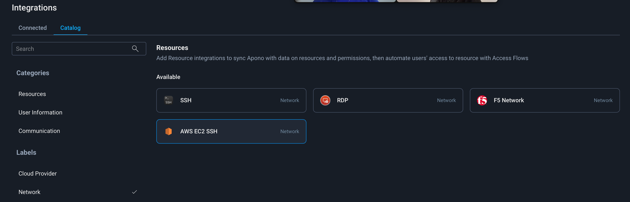Click the orange AWS EC2 icon
This screenshot has height=202, width=630.
[168, 131]
